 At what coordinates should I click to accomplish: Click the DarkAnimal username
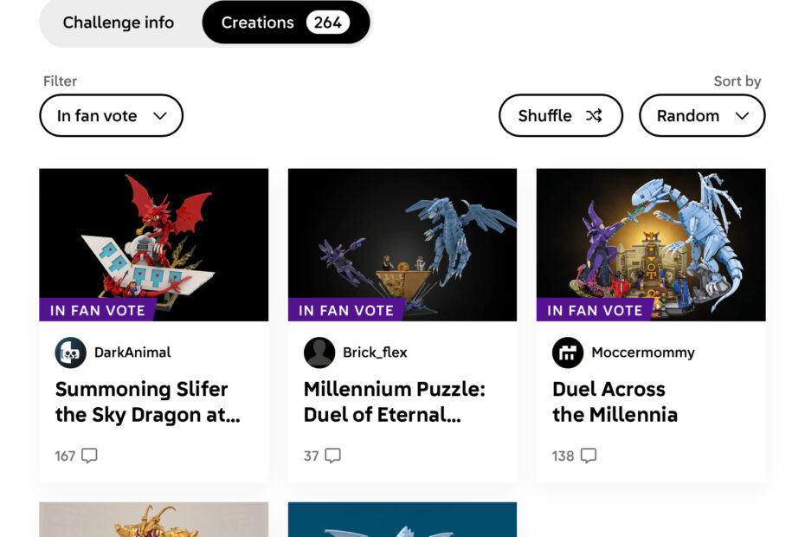click(x=132, y=353)
